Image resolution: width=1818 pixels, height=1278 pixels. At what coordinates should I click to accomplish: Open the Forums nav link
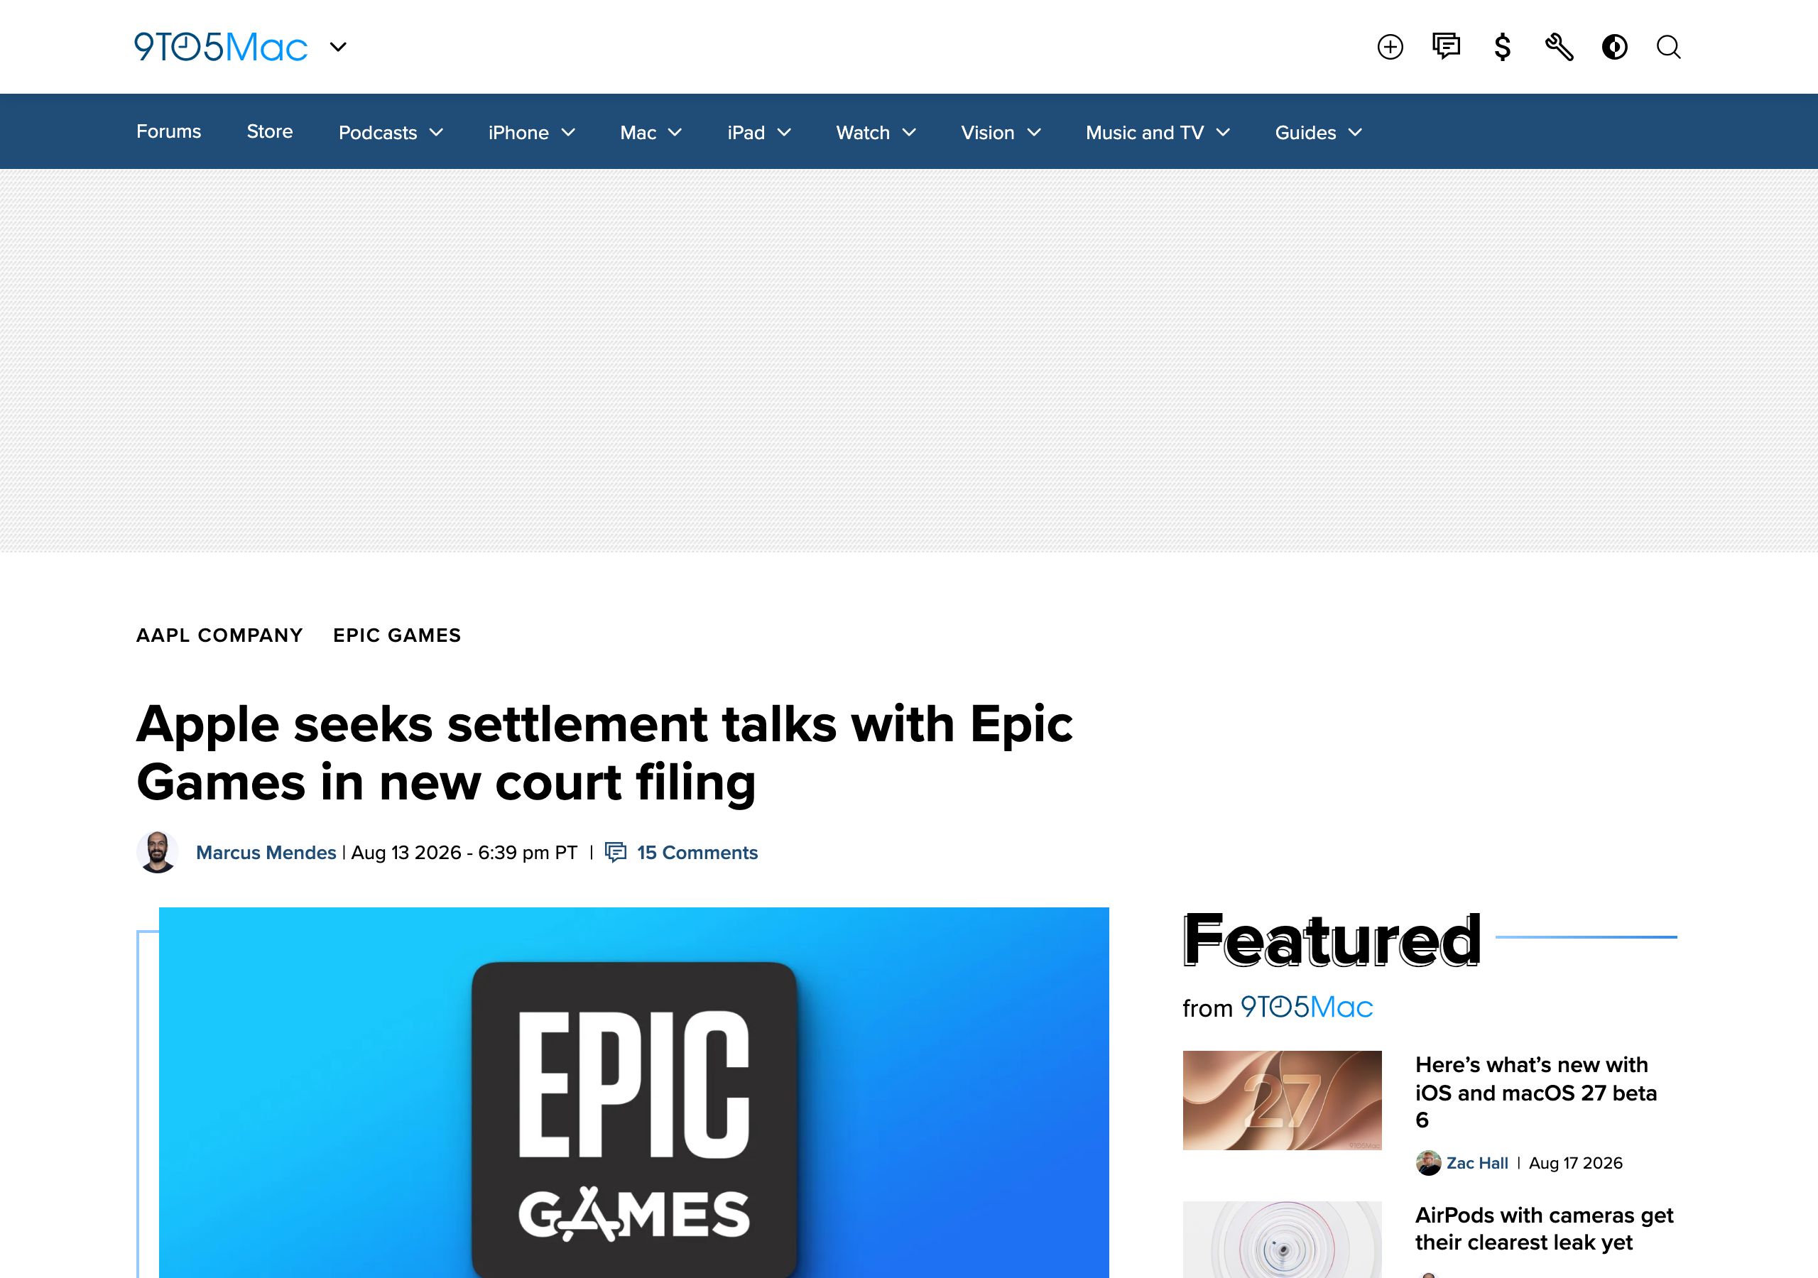(x=168, y=131)
